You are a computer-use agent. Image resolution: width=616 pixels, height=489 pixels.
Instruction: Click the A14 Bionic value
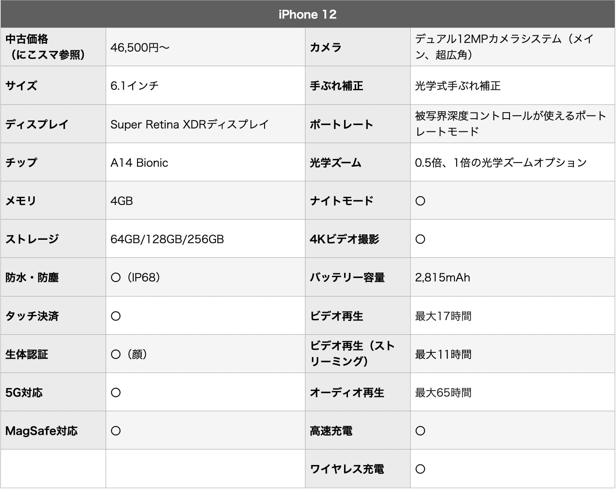pyautogui.click(x=139, y=162)
